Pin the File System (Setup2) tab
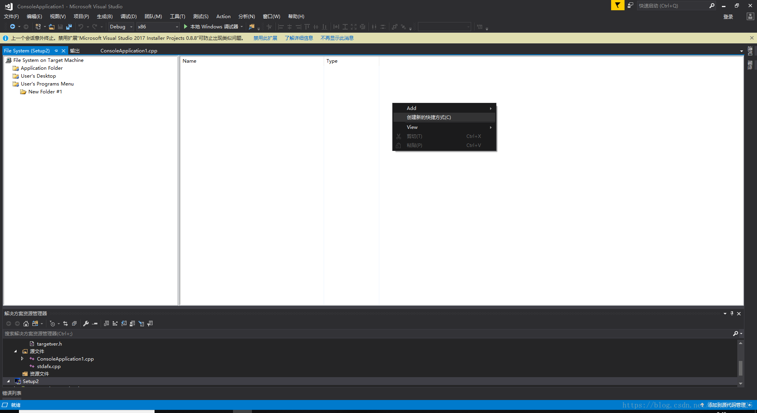This screenshot has height=413, width=757. (x=56, y=51)
